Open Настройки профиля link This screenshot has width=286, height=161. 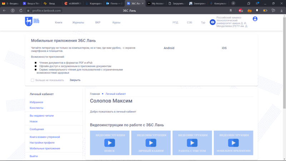click(42, 142)
